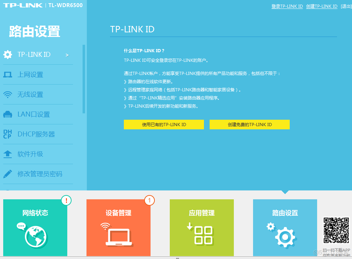Click the exclamation badge on 网络状态 tile
This screenshot has height=259, width=352.
coord(66,200)
